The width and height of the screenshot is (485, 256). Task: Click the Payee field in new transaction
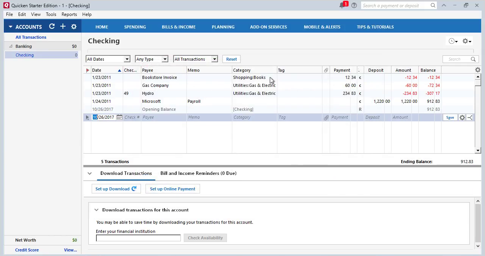pos(164,118)
